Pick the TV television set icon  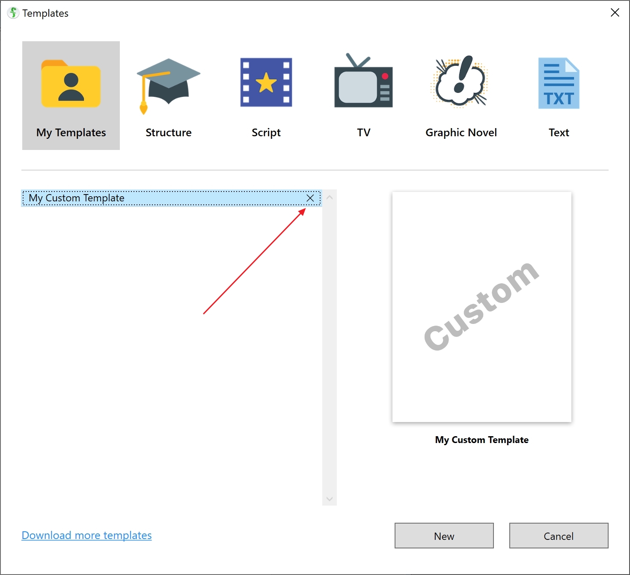tap(363, 81)
